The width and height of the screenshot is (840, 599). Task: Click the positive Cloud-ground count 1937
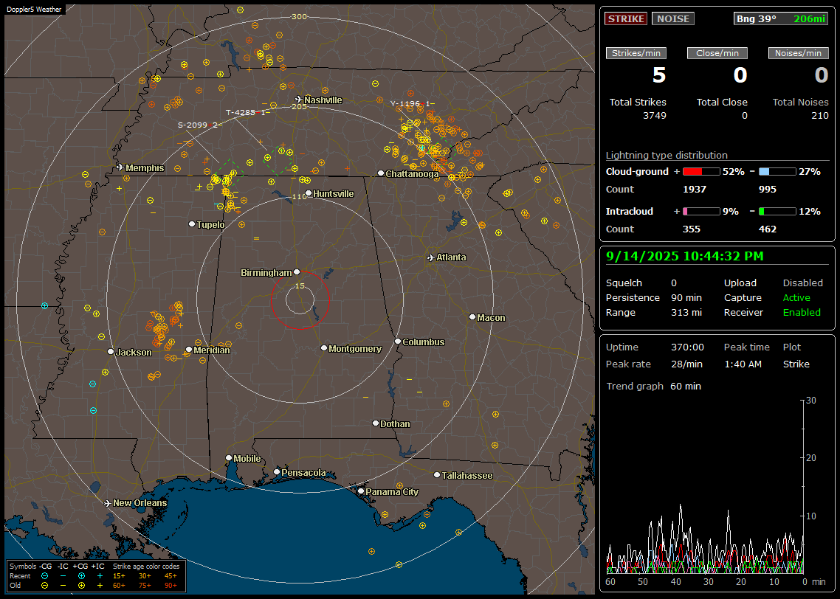pyautogui.click(x=695, y=190)
